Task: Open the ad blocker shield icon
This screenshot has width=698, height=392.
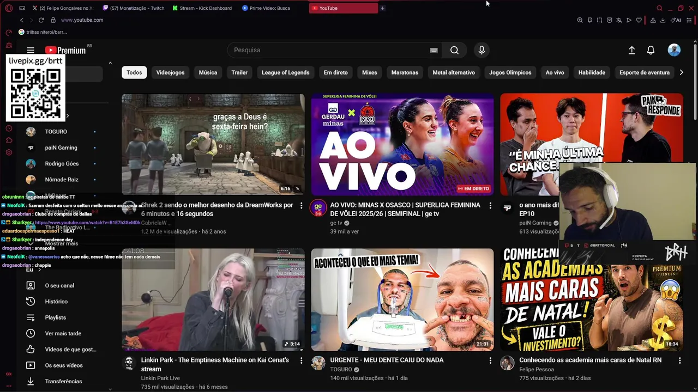Action: (x=609, y=20)
